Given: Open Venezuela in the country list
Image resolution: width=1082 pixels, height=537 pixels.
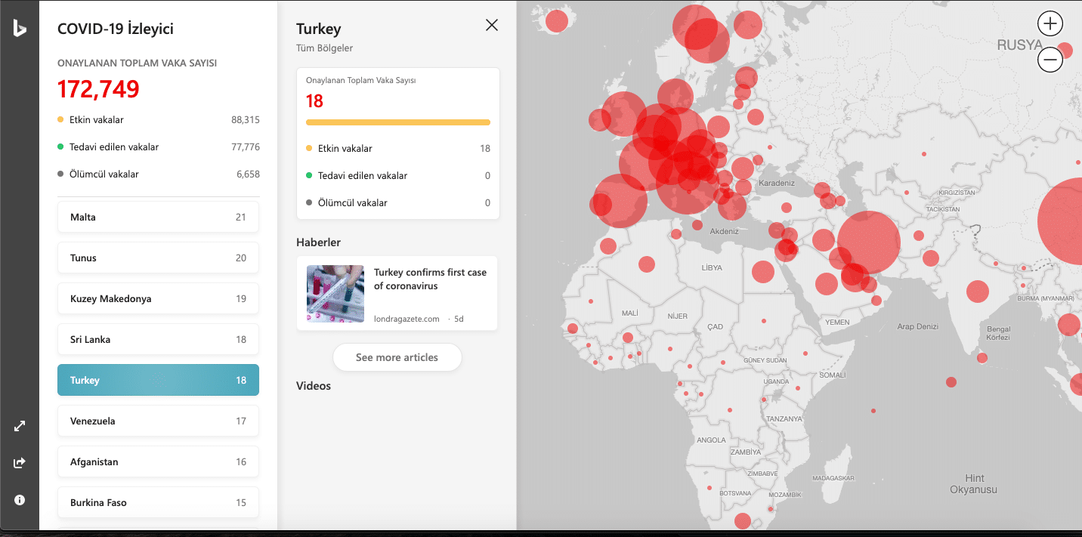Looking at the screenshot, I should point(158,421).
